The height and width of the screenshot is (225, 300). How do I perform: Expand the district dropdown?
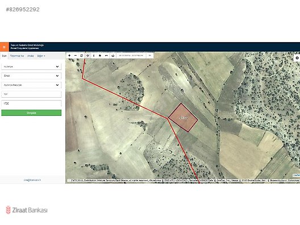(x=31, y=76)
